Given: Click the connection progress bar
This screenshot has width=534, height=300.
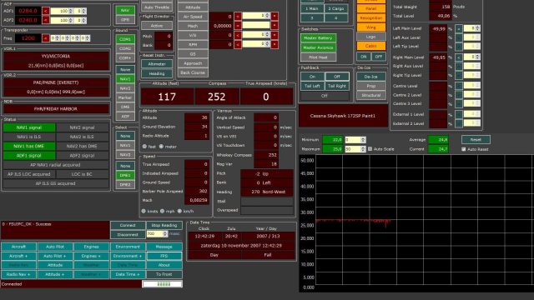Looking at the screenshot, I should 162,283.
